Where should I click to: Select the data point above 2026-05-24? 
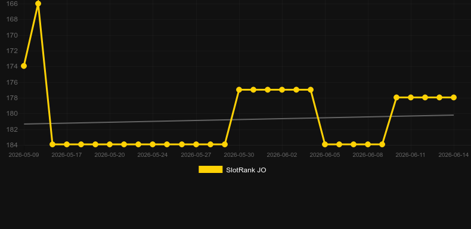(153, 144)
